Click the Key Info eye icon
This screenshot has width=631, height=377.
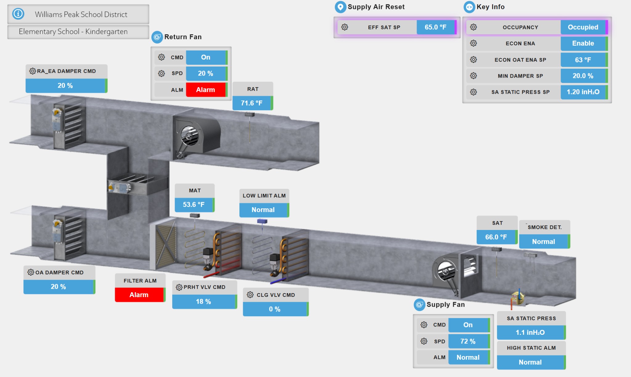coord(469,7)
